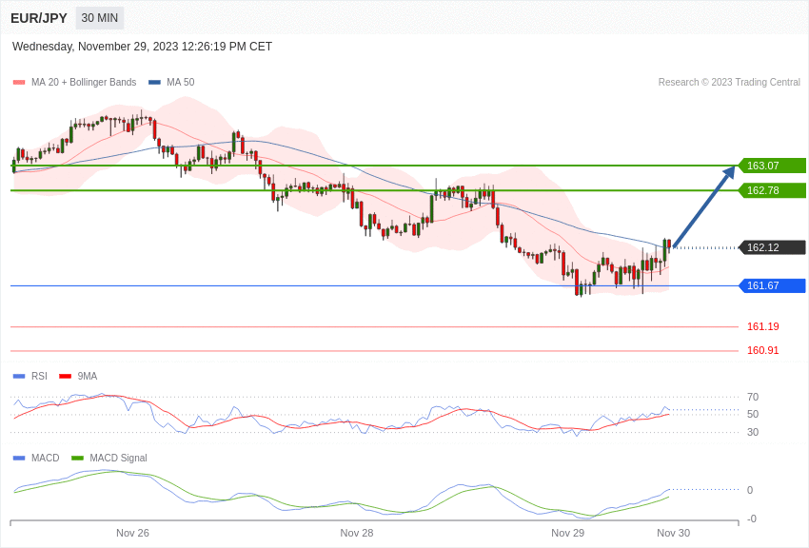Click the 160.91 support level label

(763, 350)
